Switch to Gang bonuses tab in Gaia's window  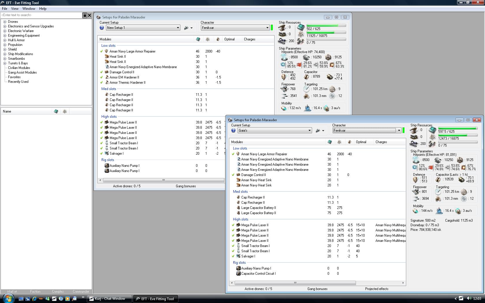317,289
